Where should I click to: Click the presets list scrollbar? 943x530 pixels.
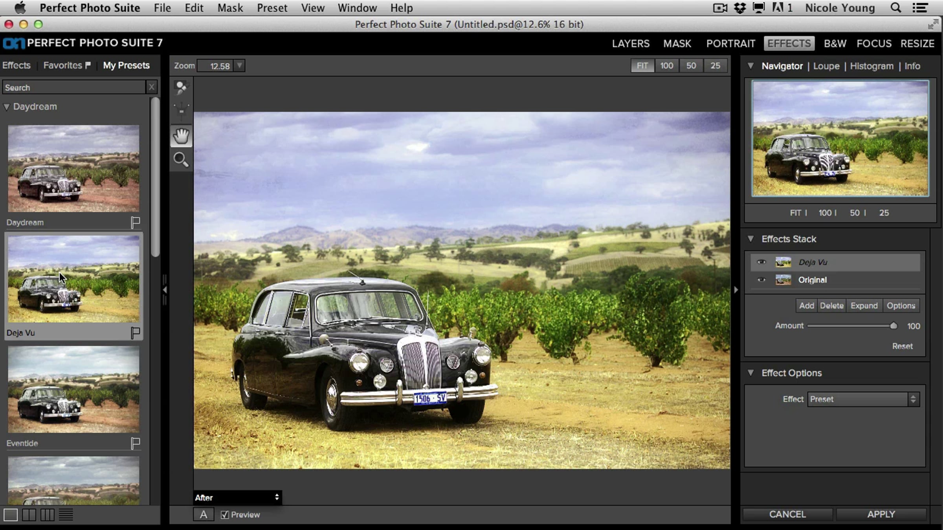(155, 177)
